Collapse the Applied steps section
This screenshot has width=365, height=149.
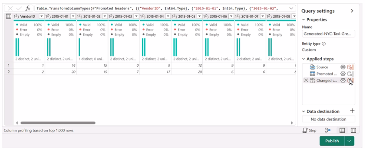pos(304,59)
